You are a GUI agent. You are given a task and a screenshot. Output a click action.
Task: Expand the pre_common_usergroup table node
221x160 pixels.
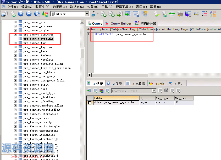pos(15,76)
